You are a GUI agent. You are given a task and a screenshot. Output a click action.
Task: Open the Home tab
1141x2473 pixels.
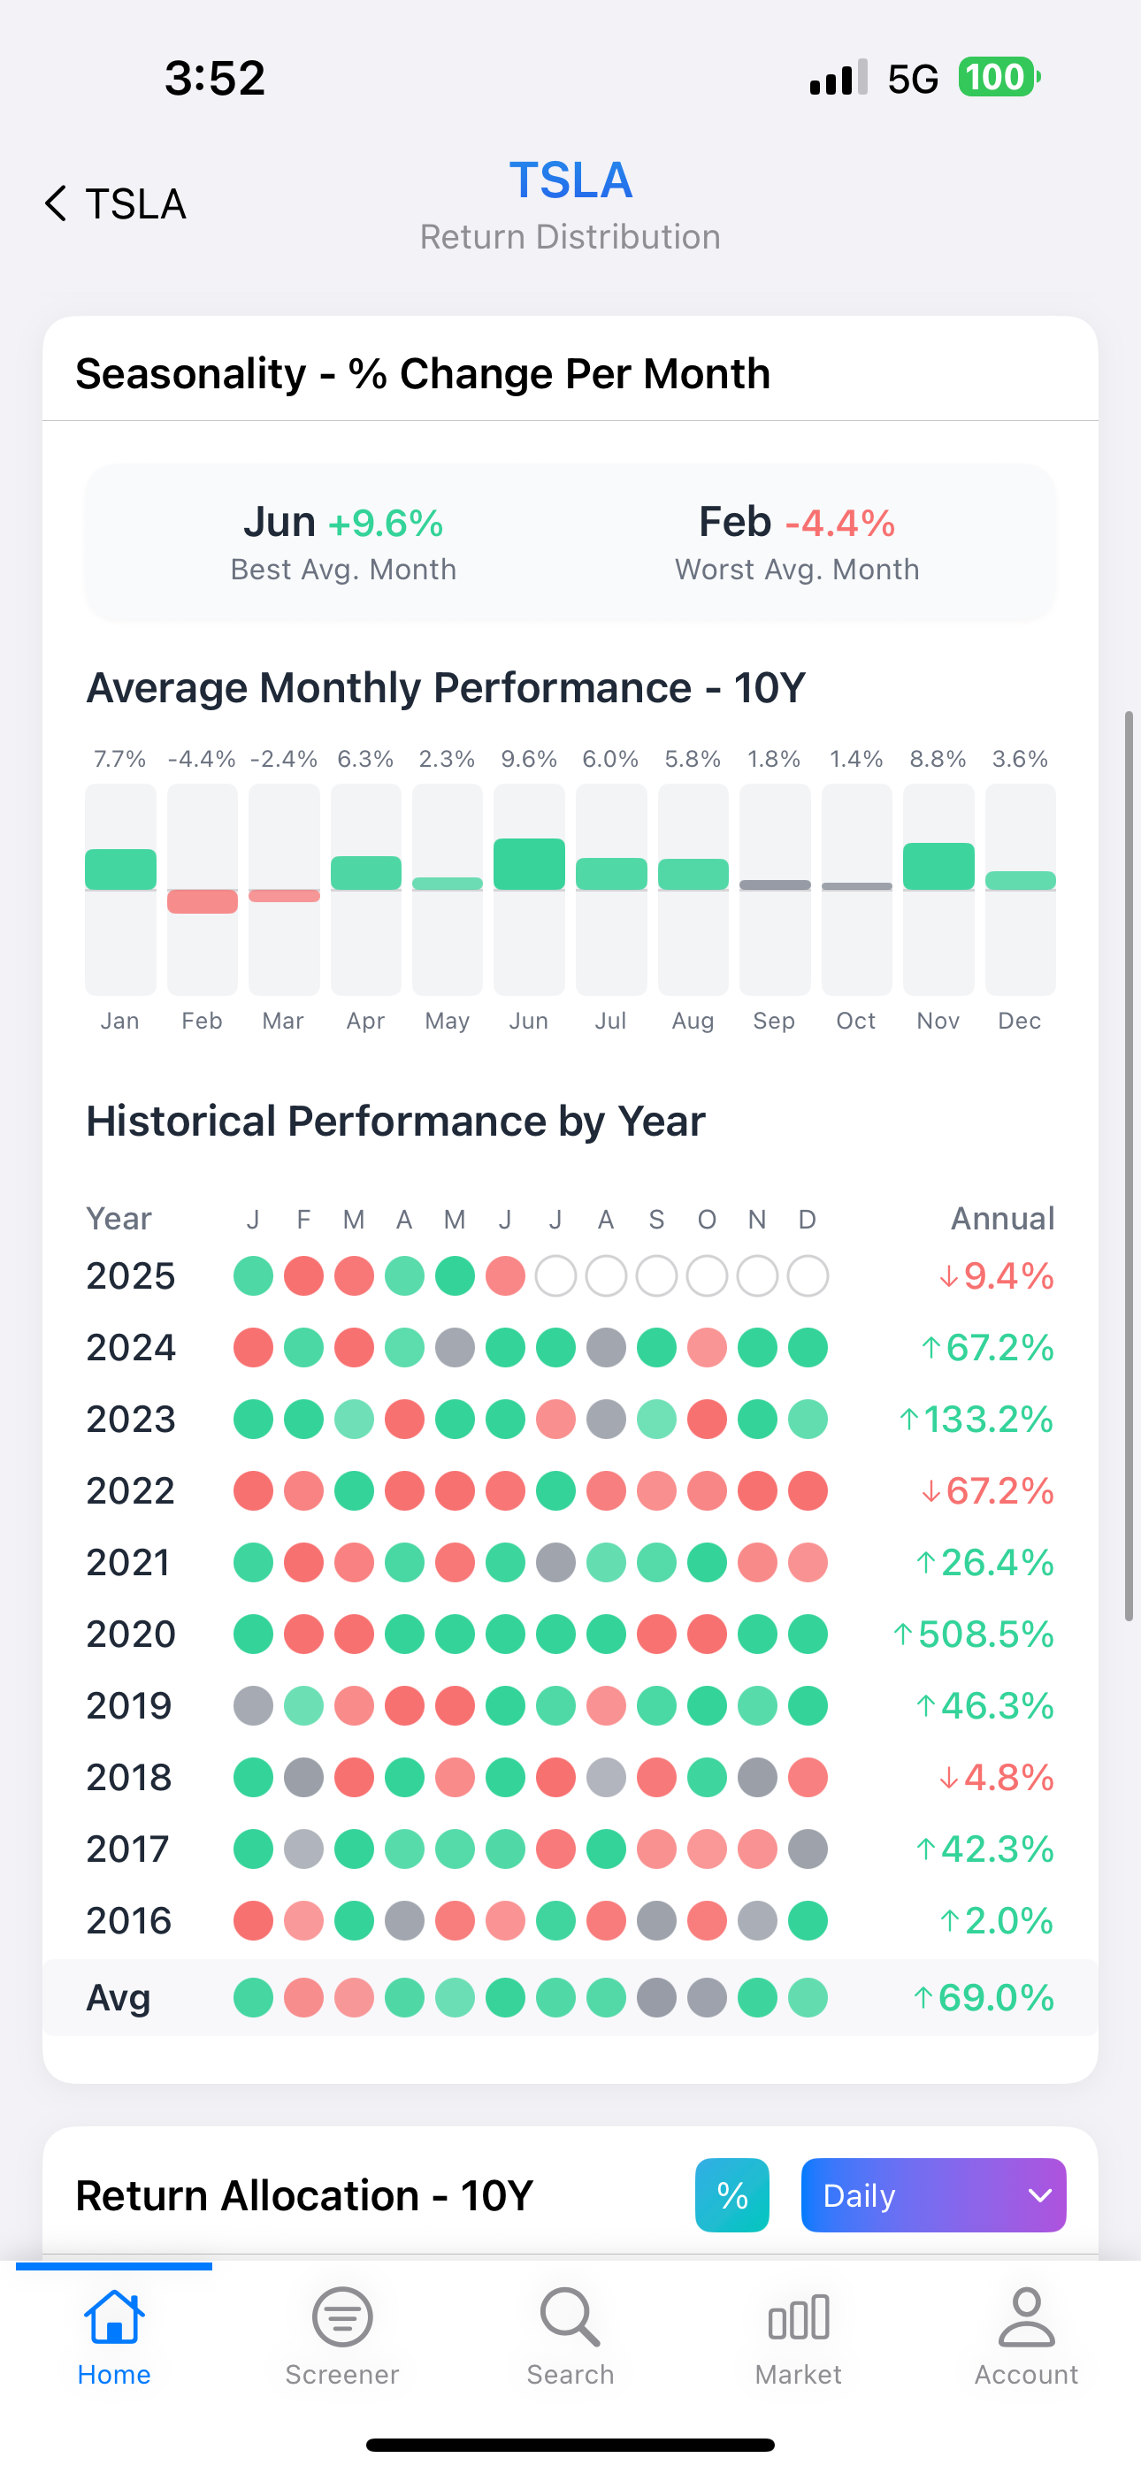coord(114,2338)
